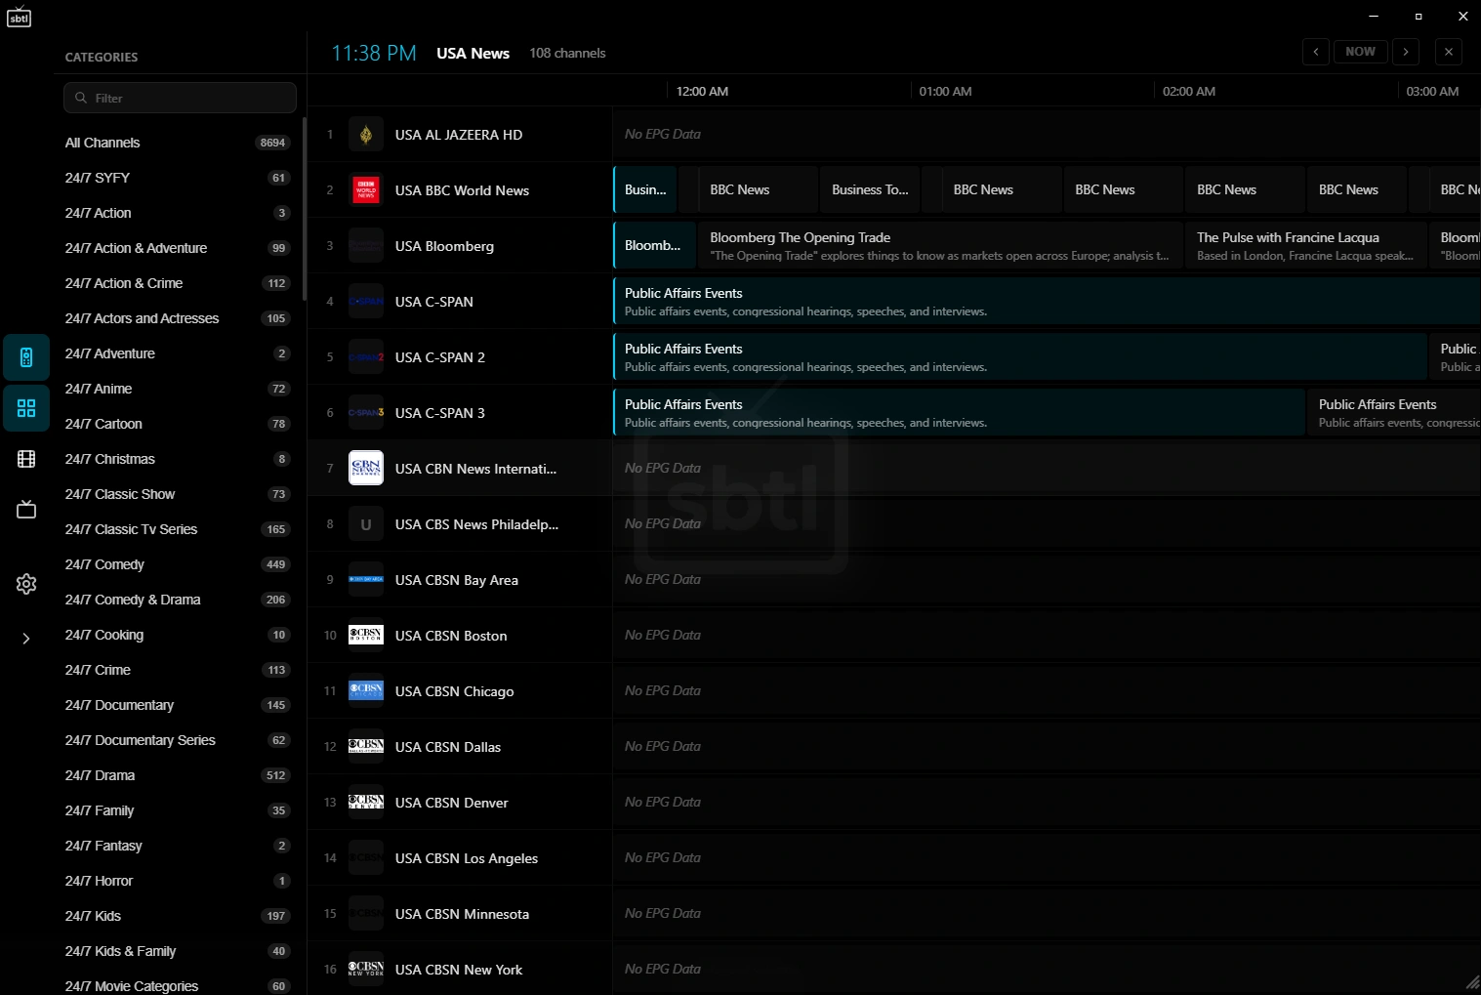Close the EPG guide panel

[1449, 52]
